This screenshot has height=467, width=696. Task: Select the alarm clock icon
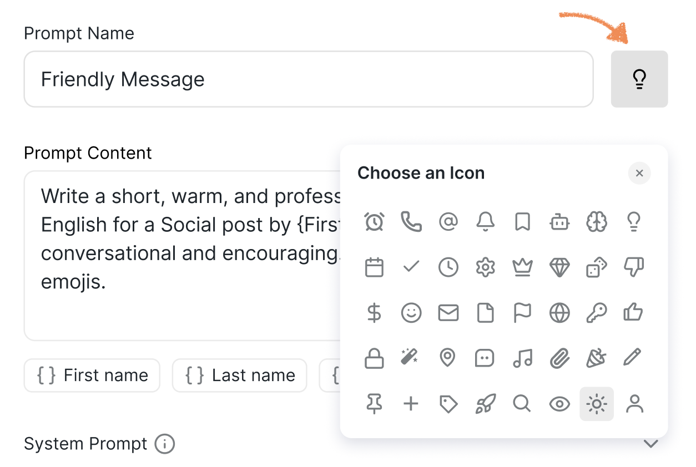click(x=374, y=222)
